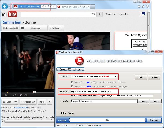164x128 pixels.
Task: Click the plus icon beside Abonneren
Action: pos(23,28)
